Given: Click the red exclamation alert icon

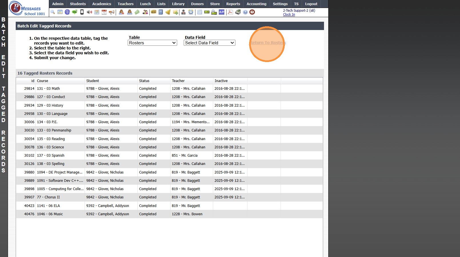Looking at the screenshot, I should pos(252,12).
